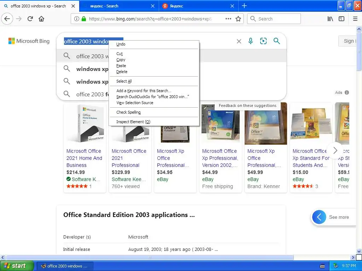The width and height of the screenshot is (362, 271).
Task: Open 'Microsoft Office 2021 Home And Business' listing
Action: (84, 158)
